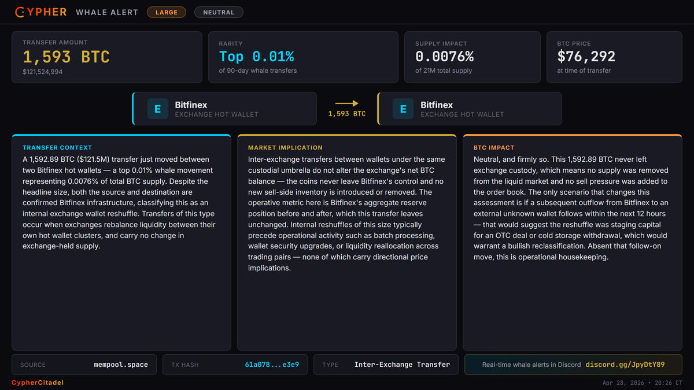Expand the TRANSFER CONTEXT panel
The height and width of the screenshot is (390, 694).
coord(121,243)
